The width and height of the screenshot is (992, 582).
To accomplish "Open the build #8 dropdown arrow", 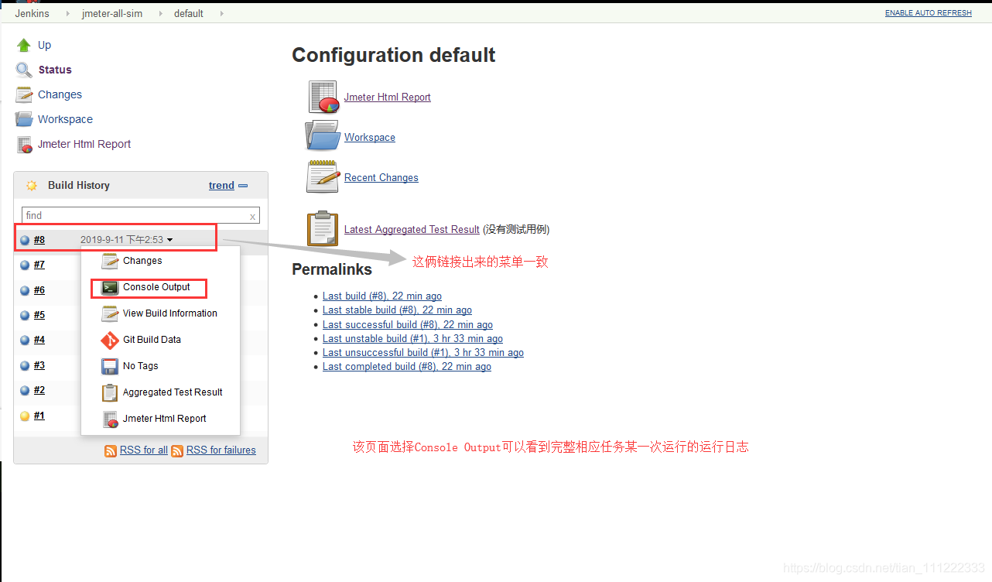I will [169, 240].
